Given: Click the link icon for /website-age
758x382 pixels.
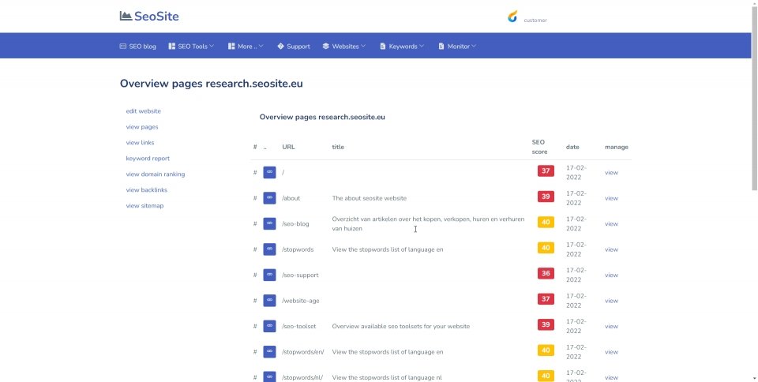Looking at the screenshot, I should (269, 301).
